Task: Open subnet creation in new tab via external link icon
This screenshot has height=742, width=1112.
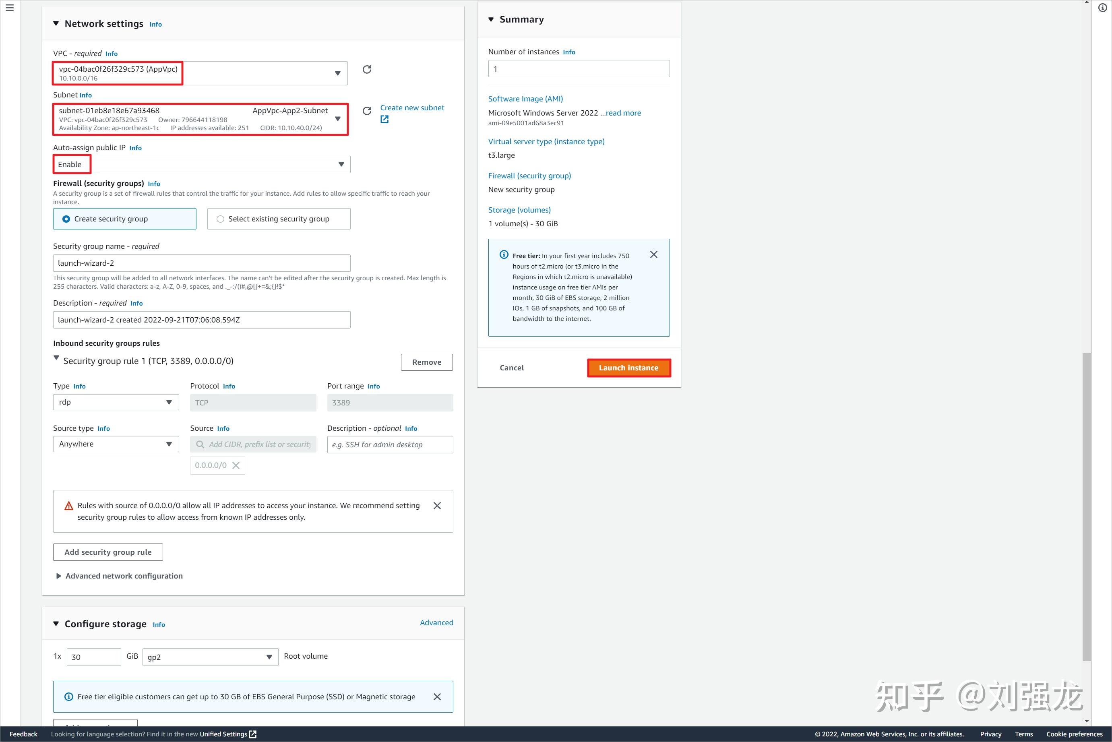Action: (x=384, y=119)
